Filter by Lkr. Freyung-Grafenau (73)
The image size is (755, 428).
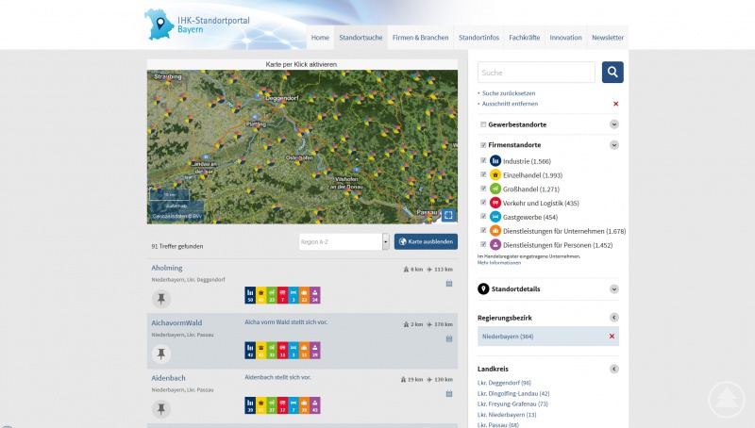click(512, 403)
